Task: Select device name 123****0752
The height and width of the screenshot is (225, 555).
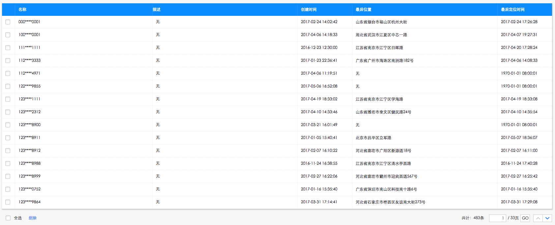Action: pyautogui.click(x=29, y=189)
